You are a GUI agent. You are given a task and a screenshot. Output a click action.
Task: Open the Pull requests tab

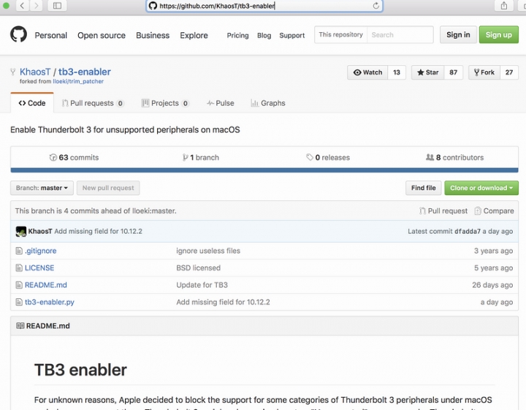point(93,103)
